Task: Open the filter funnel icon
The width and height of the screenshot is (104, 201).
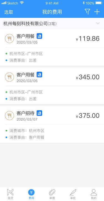Action: coord(87,12)
